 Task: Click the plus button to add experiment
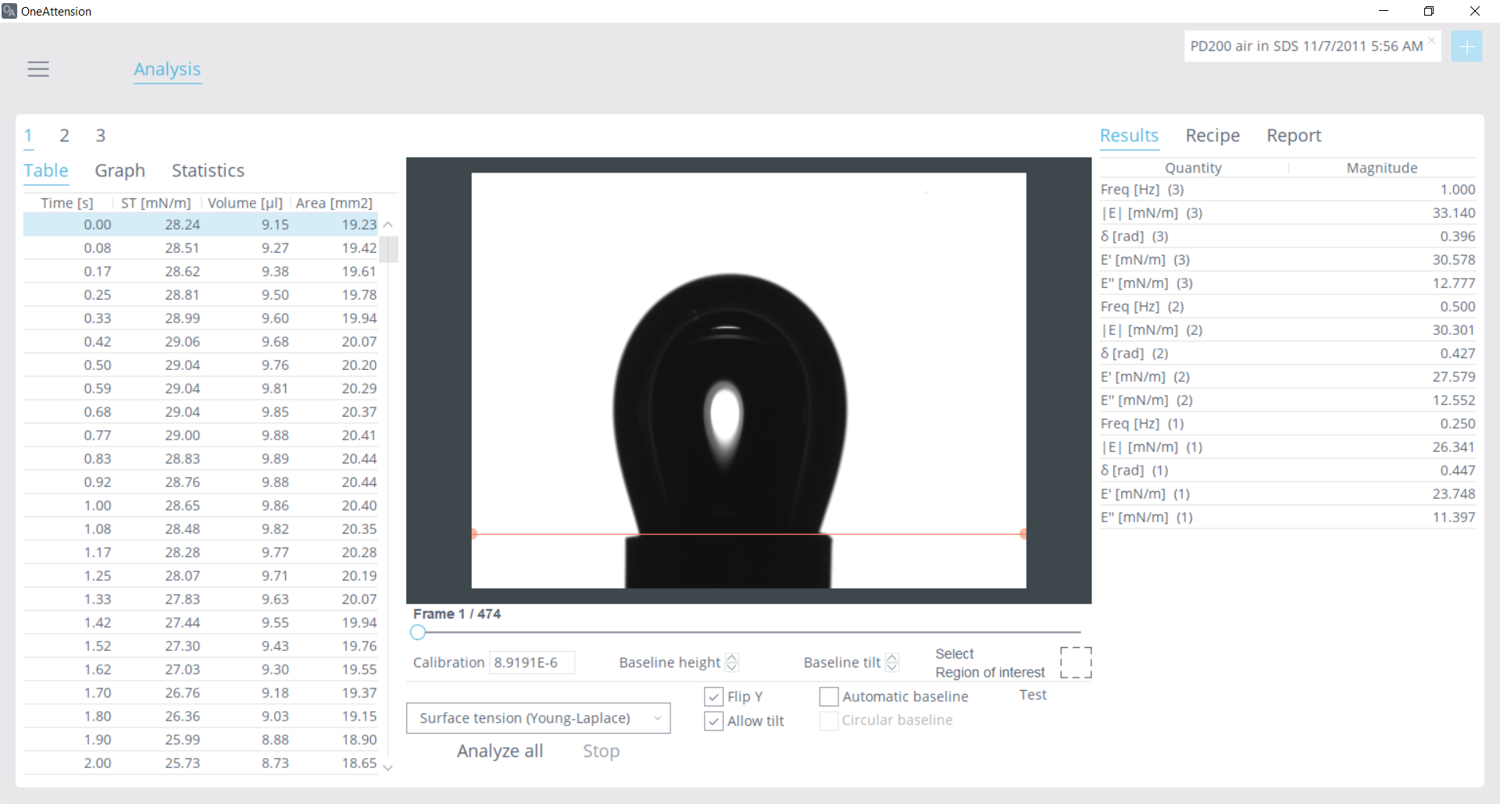coord(1466,47)
